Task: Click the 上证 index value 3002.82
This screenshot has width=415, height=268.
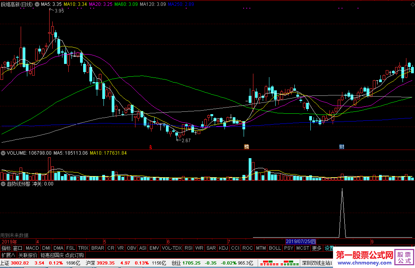Action: 20,263
